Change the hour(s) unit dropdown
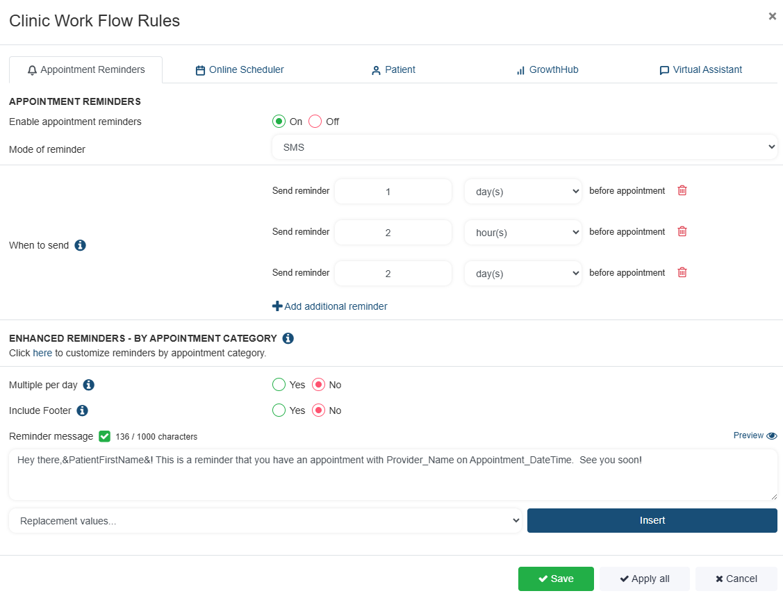This screenshot has width=783, height=598. [523, 233]
